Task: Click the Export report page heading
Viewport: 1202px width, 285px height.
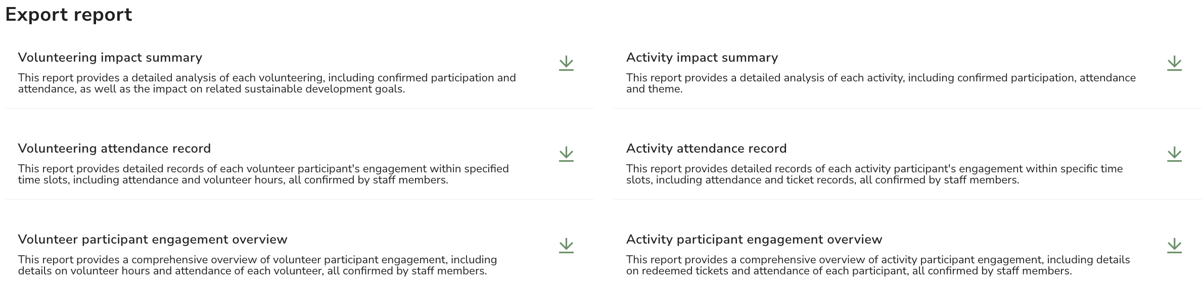Action: coord(69,15)
